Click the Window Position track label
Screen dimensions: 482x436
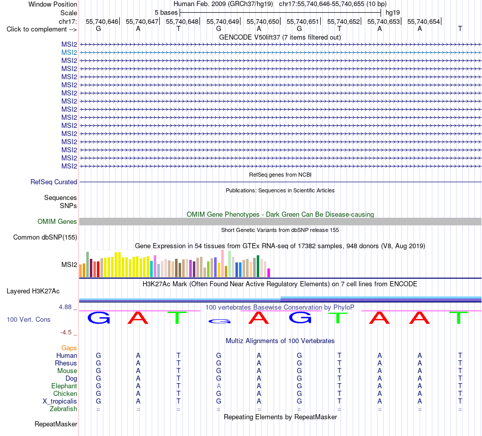click(53, 4)
